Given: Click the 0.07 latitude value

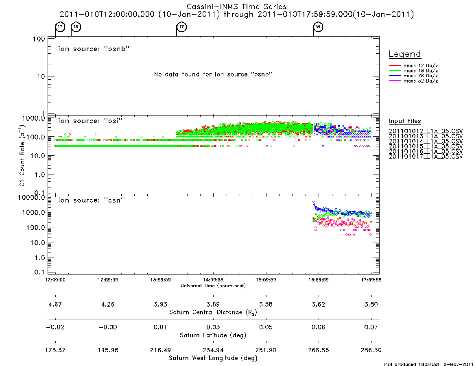Looking at the screenshot, I should [x=371, y=327].
